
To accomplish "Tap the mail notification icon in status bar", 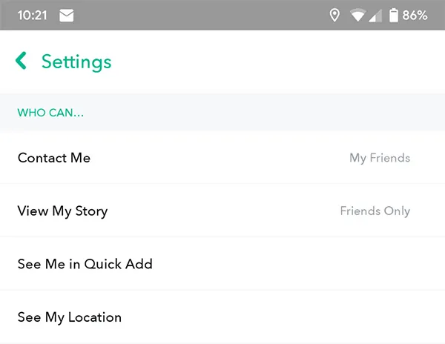I will pos(67,16).
